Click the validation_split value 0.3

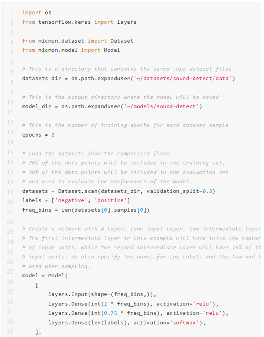pos(207,191)
